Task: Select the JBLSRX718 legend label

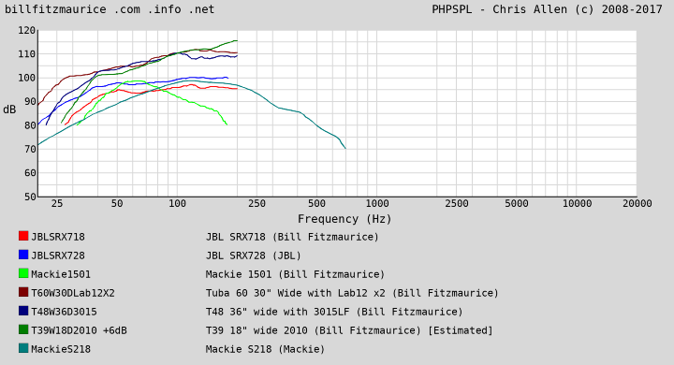Action: point(58,237)
